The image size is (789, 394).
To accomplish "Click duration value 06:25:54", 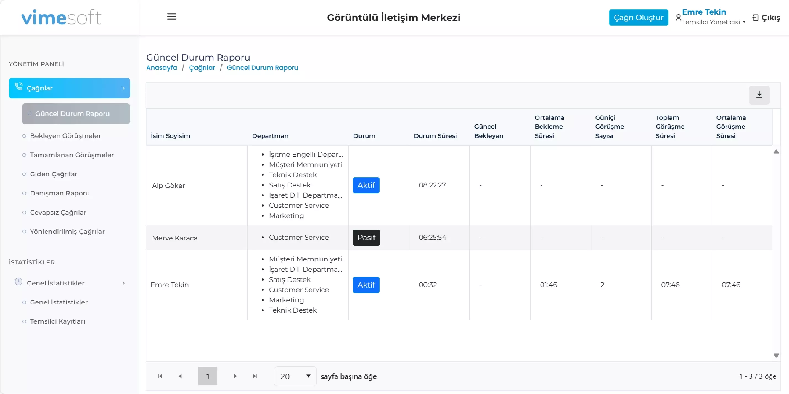I will click(x=433, y=237).
